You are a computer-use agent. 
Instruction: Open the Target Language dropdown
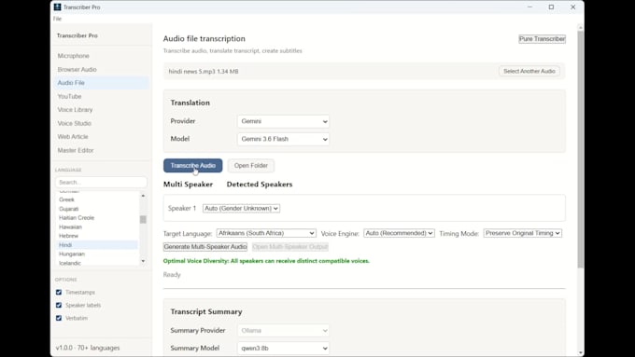tap(266, 233)
